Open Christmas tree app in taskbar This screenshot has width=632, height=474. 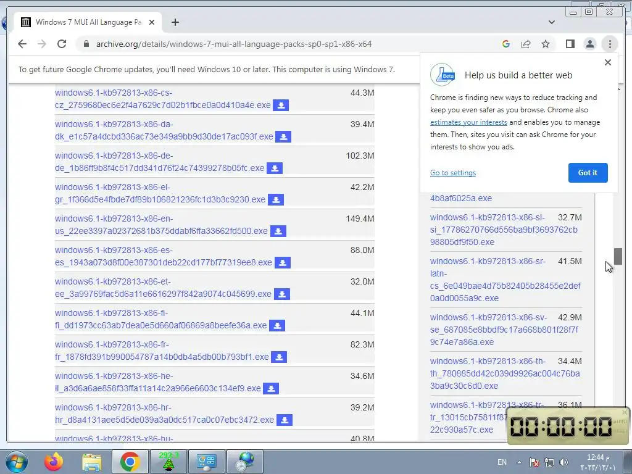coord(168,462)
